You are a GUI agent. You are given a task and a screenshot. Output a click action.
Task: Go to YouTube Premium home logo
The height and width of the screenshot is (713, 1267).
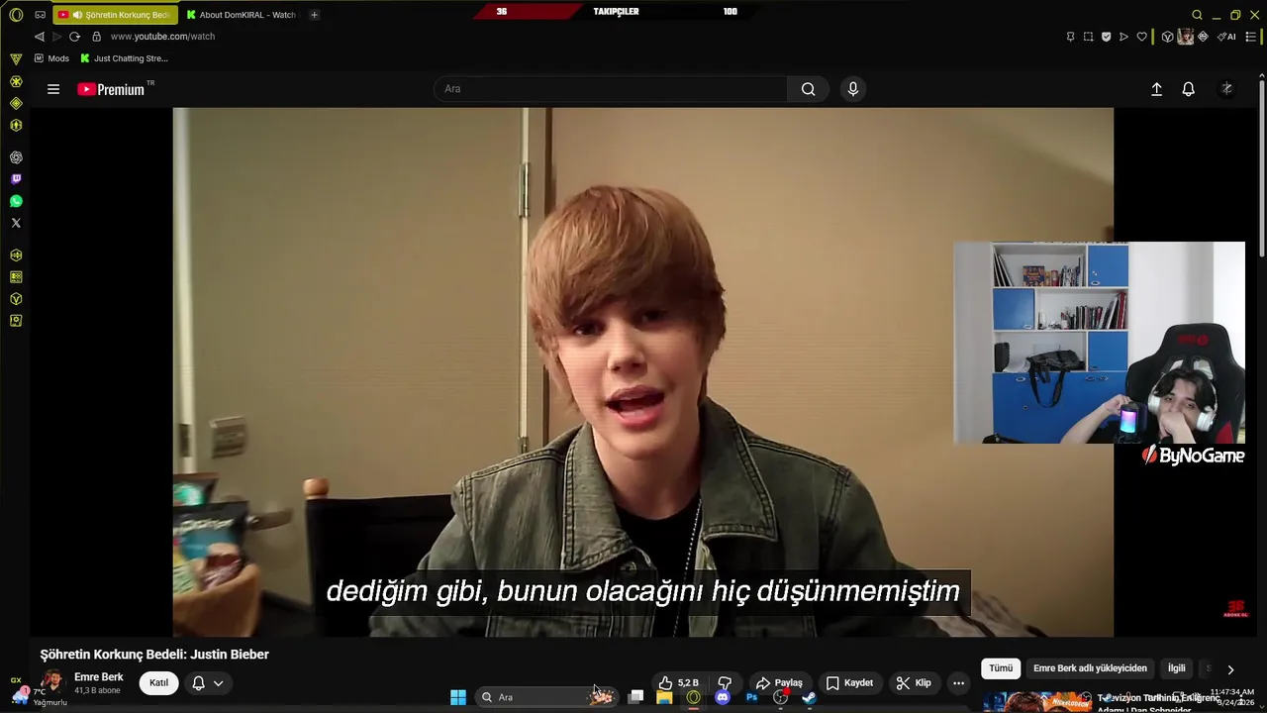[x=112, y=89]
